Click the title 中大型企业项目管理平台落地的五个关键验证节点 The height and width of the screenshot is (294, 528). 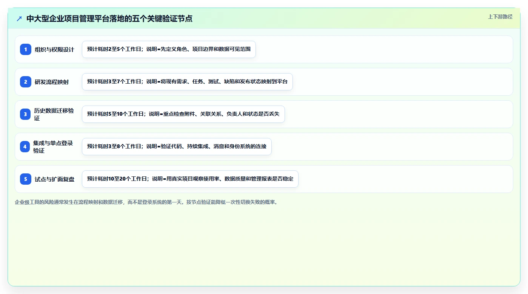coord(109,18)
